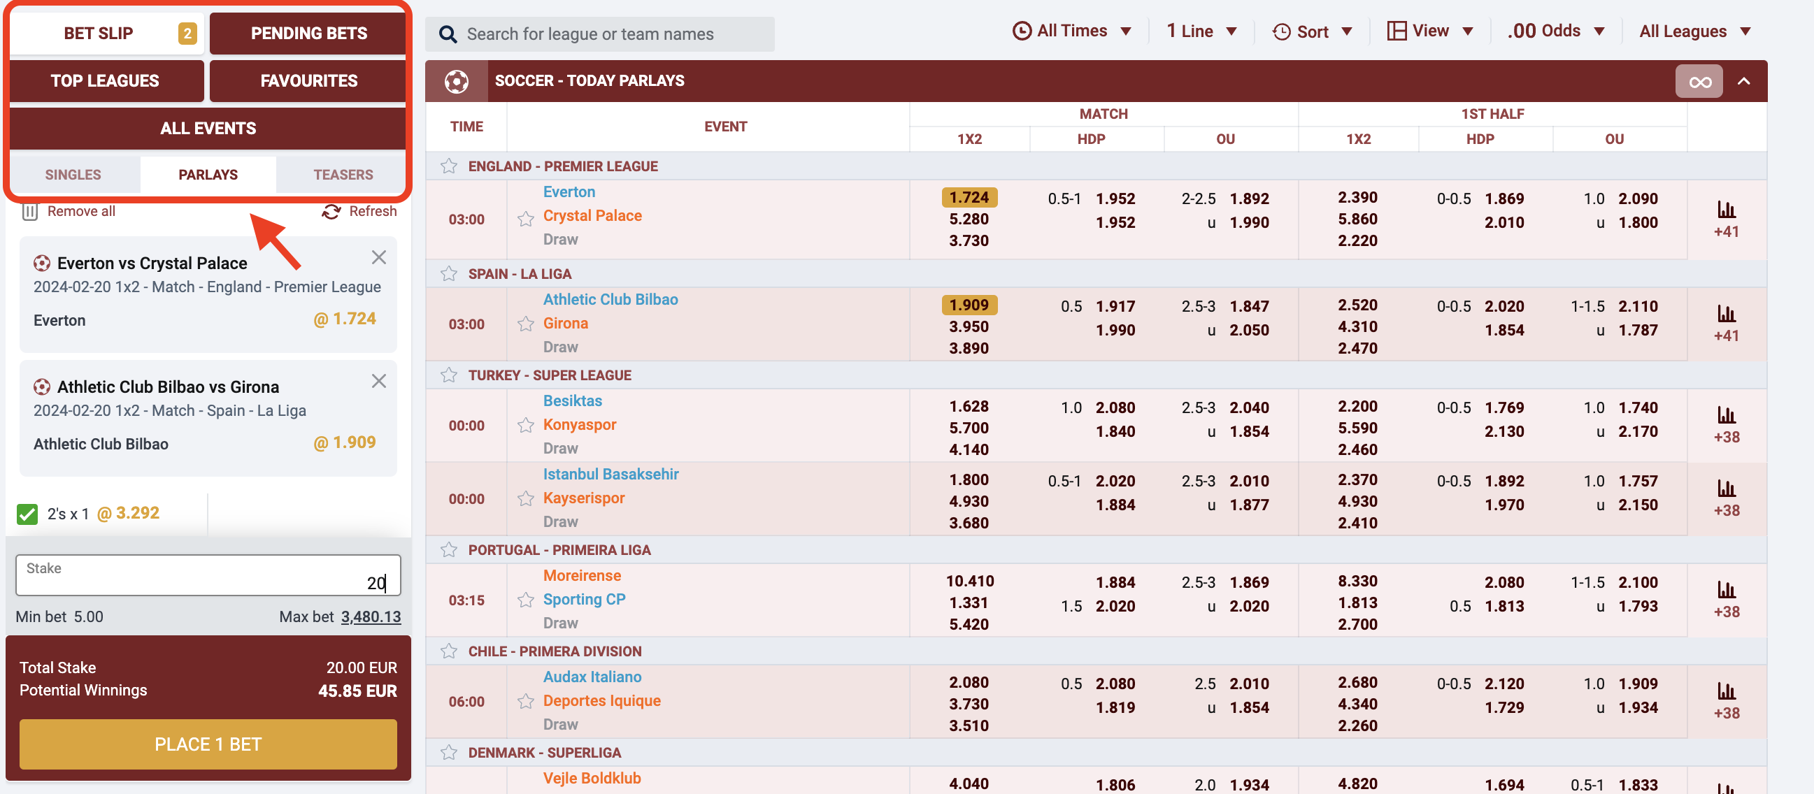Switch to Parlays bet type

[x=208, y=175]
